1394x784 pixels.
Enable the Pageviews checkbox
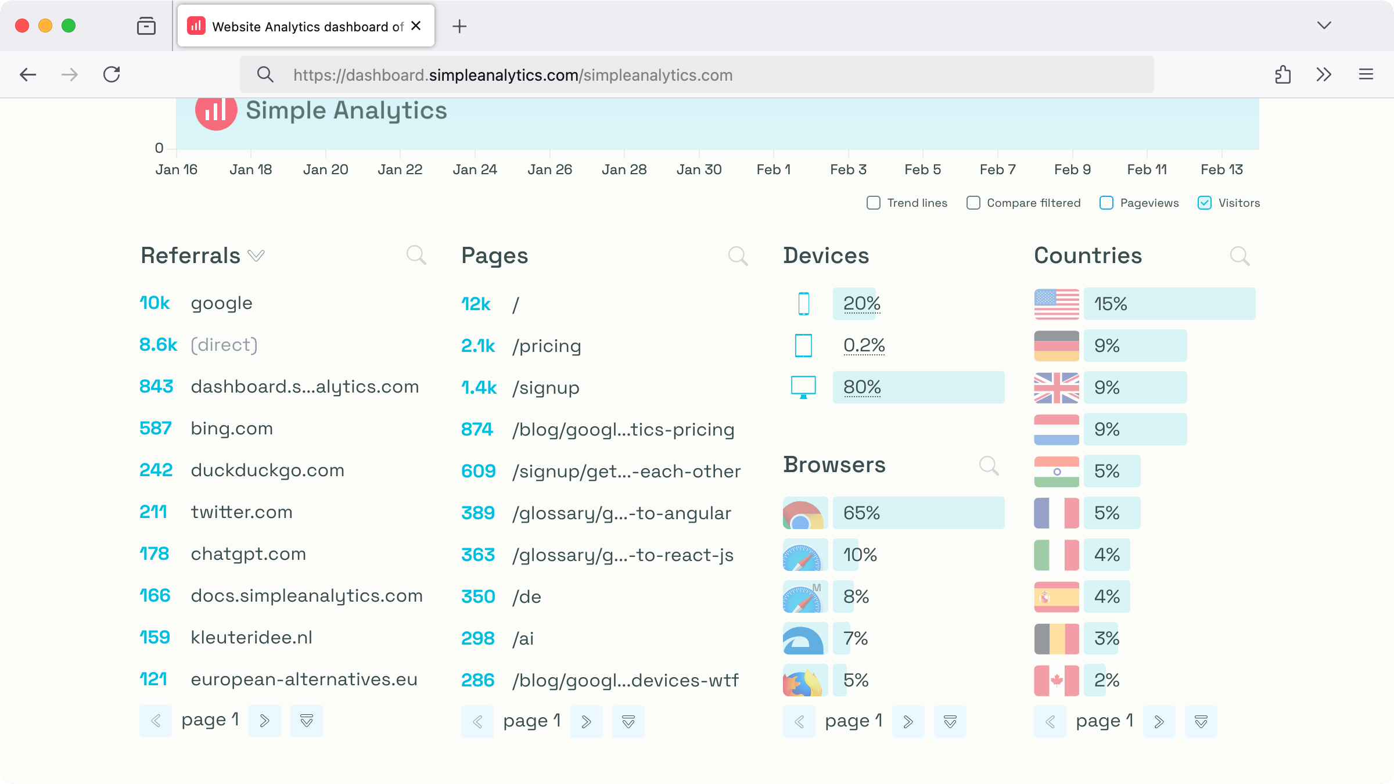coord(1106,203)
